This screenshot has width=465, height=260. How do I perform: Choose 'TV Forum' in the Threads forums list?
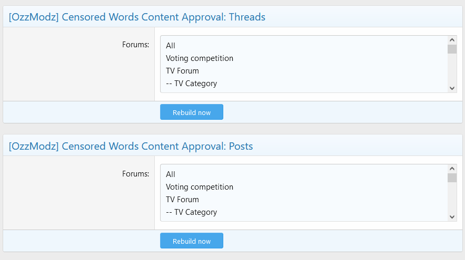(x=182, y=71)
